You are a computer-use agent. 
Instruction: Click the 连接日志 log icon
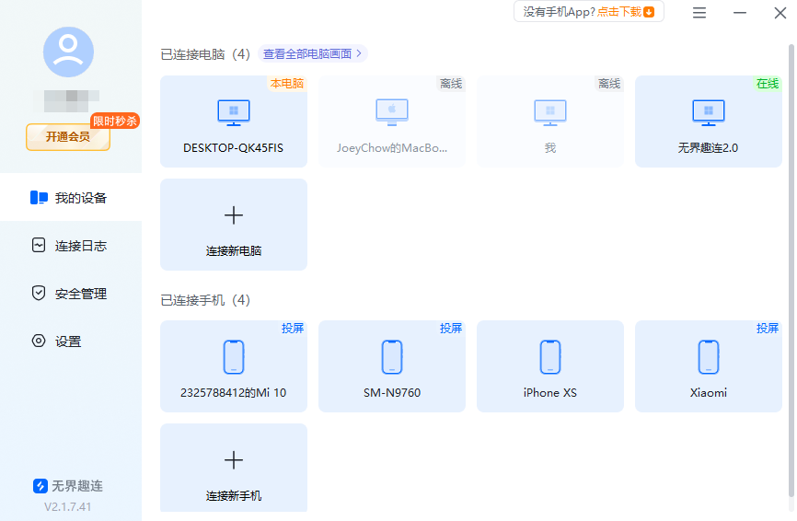[x=39, y=246]
